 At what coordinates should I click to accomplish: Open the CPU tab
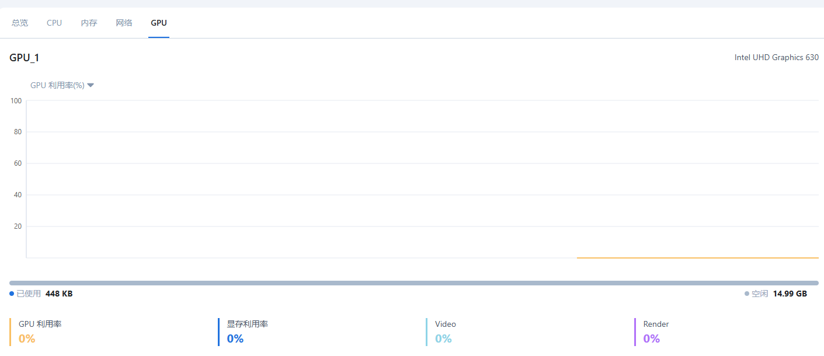(54, 23)
